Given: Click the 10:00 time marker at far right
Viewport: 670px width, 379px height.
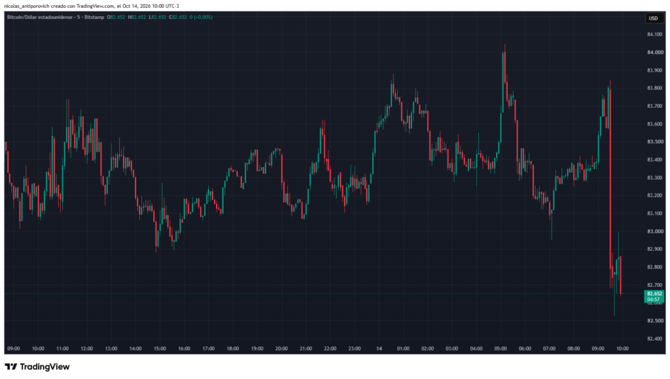Looking at the screenshot, I should click(622, 349).
